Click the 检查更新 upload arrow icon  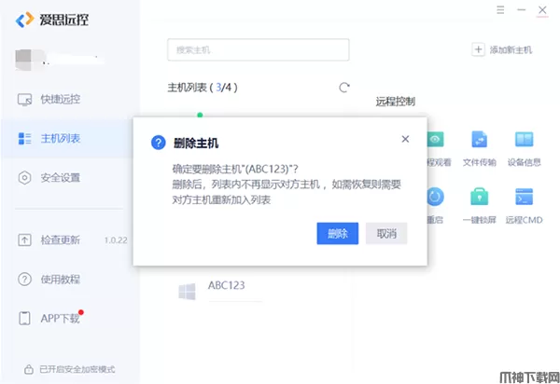(24, 240)
